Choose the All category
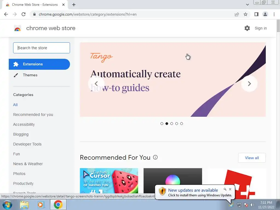This screenshot has width=280, height=210. 15,105
